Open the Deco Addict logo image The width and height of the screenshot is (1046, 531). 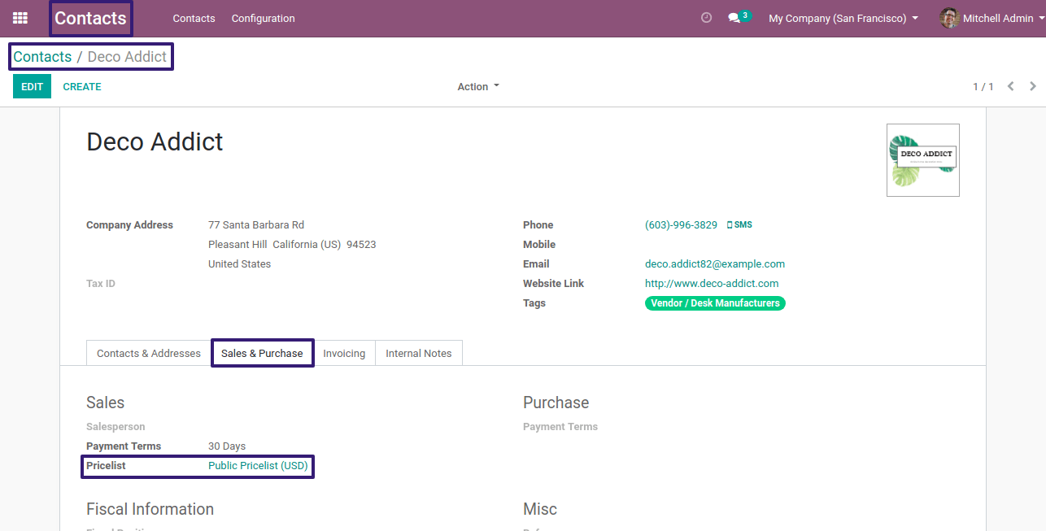[923, 160]
